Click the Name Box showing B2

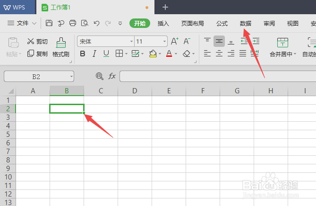coord(39,76)
